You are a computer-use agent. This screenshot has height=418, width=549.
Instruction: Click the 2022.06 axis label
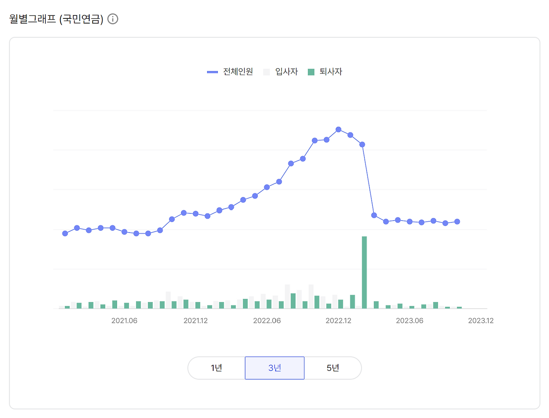pyautogui.click(x=267, y=320)
